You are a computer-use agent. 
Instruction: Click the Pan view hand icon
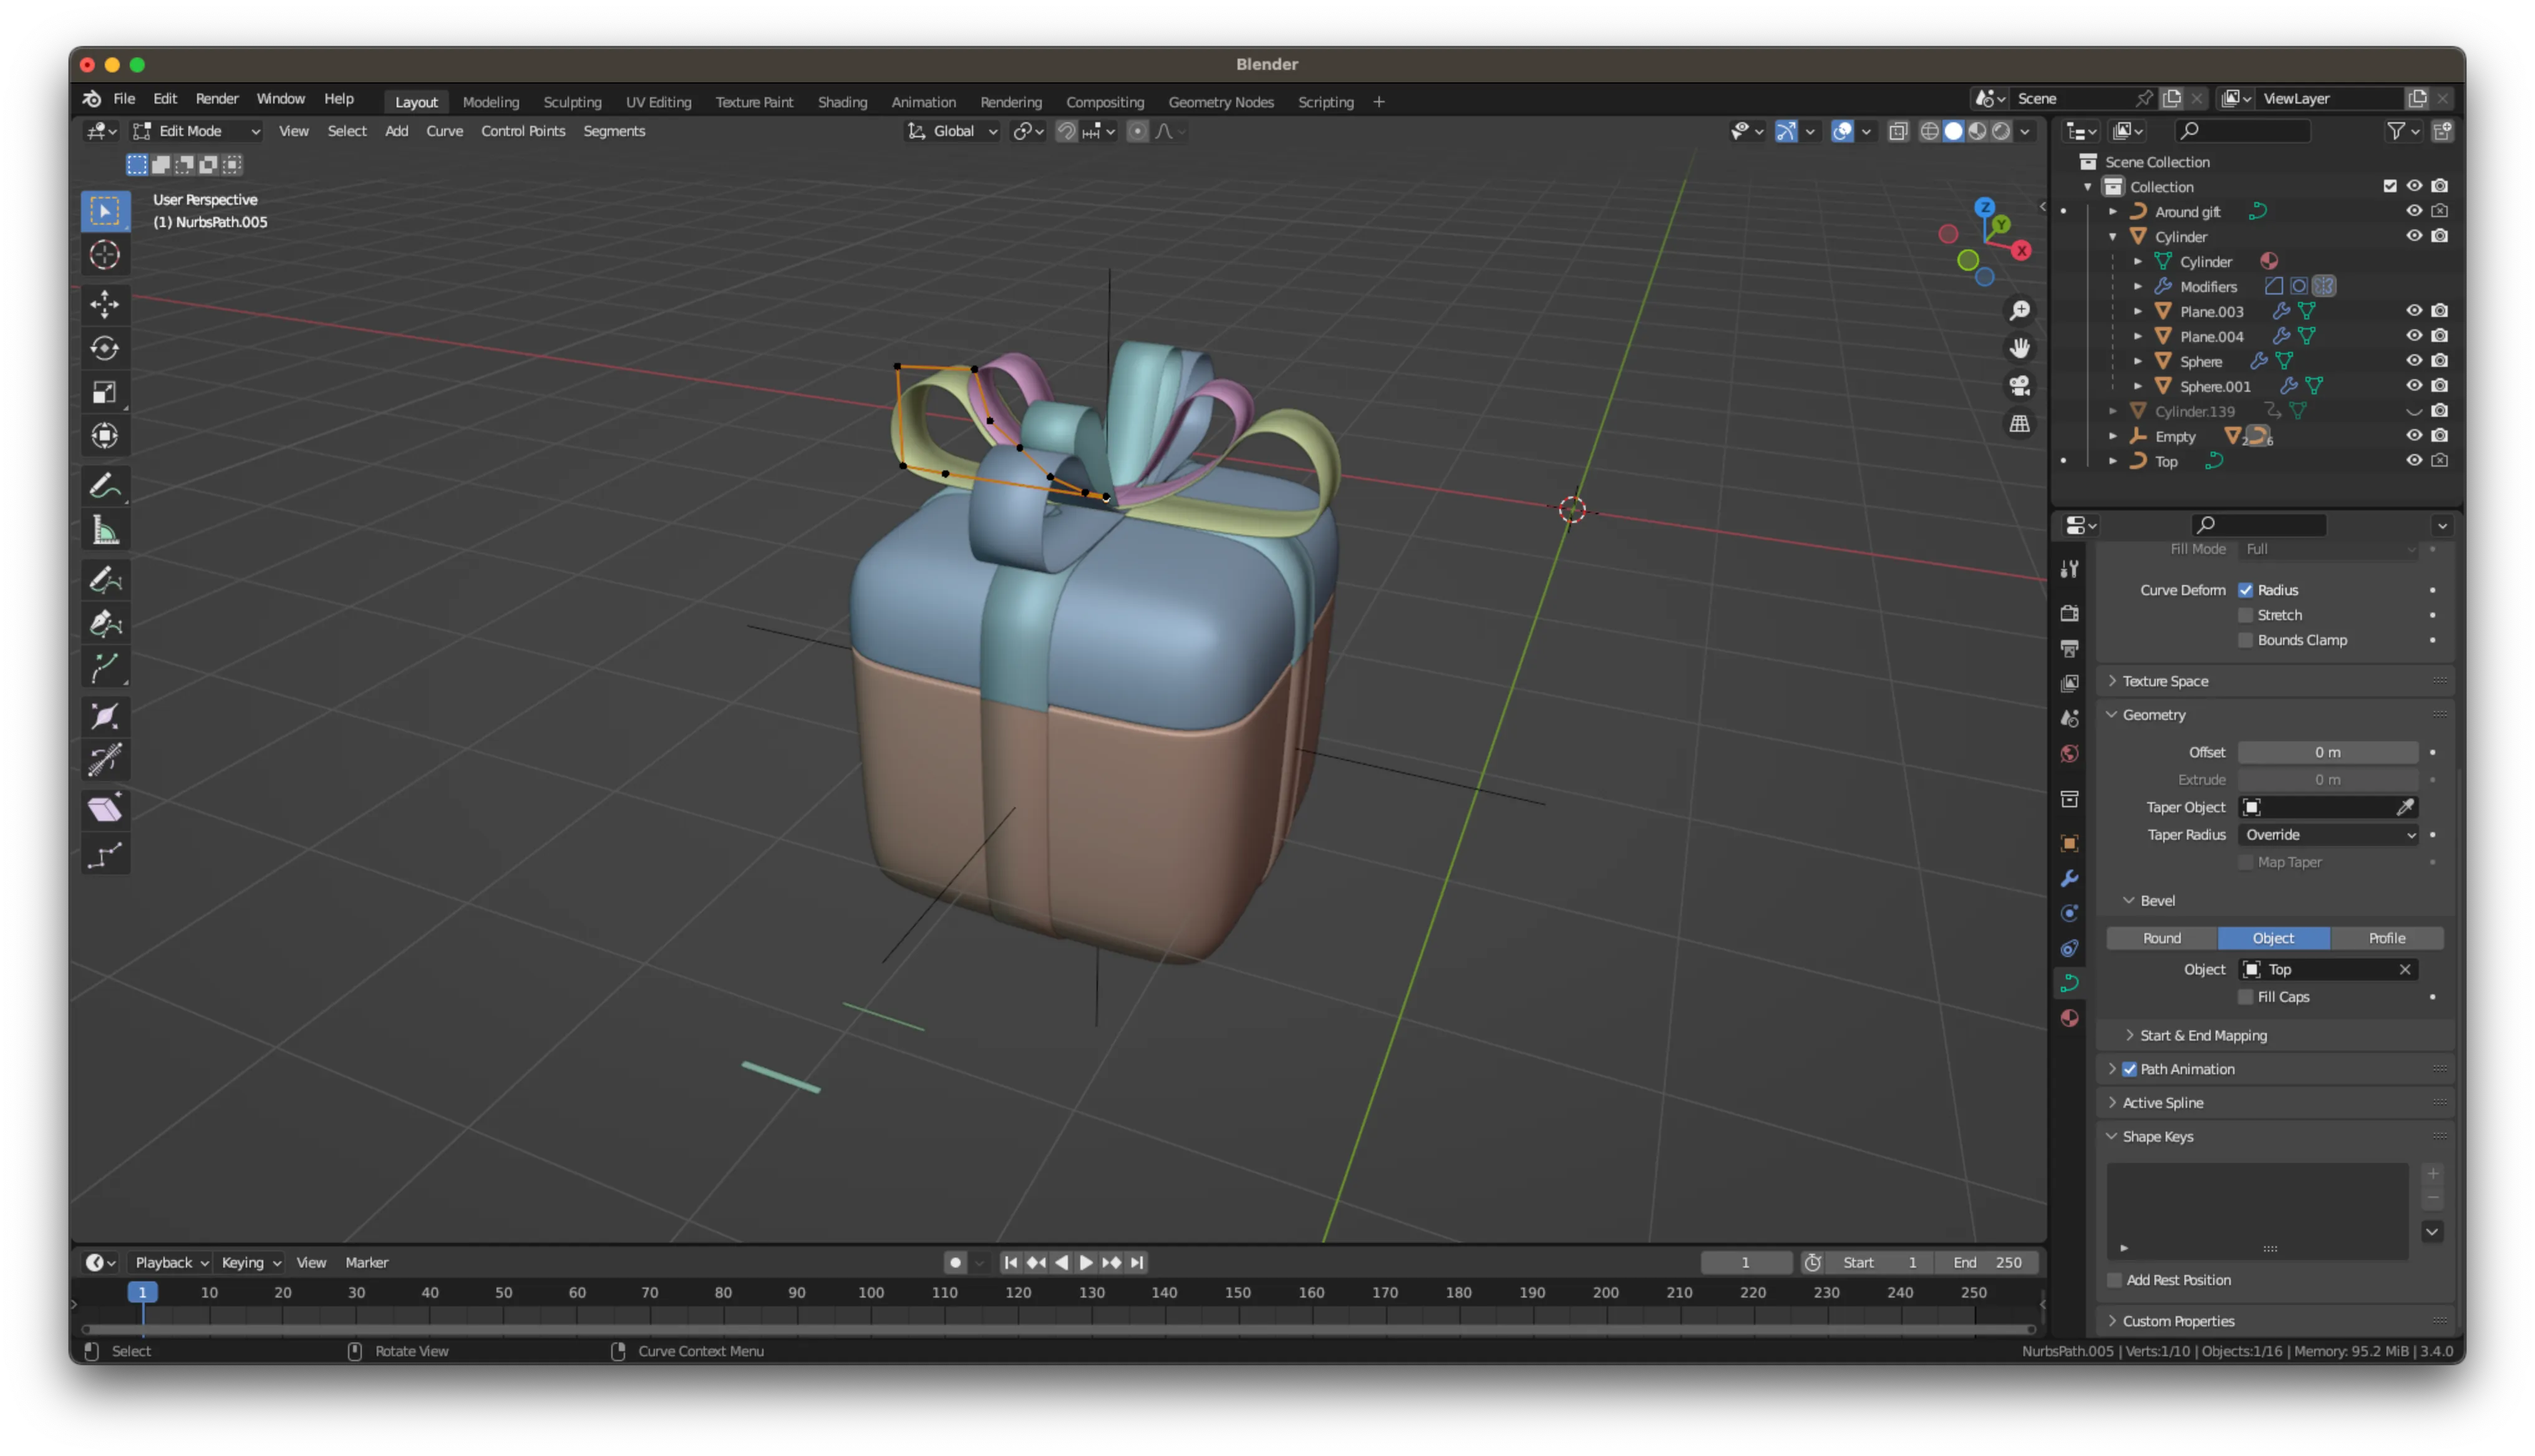2019,348
